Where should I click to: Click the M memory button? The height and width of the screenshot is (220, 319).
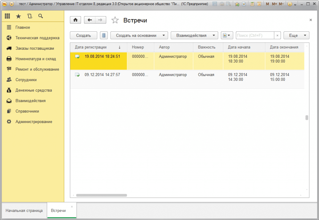tap(267, 4)
